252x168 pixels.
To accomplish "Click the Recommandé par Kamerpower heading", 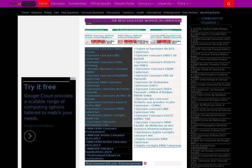I will point(114,163).
